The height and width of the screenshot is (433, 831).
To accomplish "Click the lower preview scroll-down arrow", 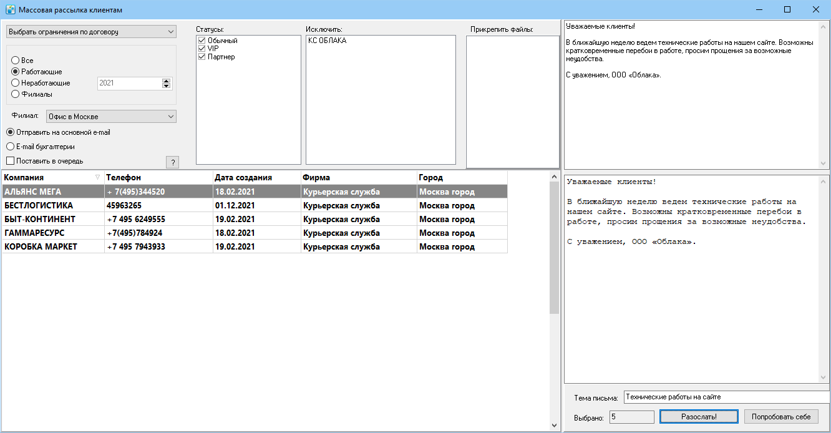I will (825, 378).
